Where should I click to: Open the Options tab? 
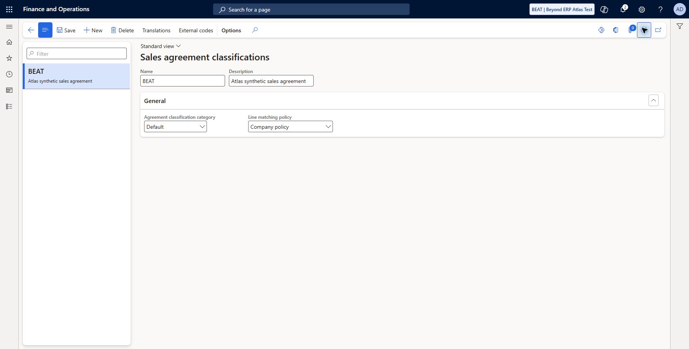pyautogui.click(x=231, y=30)
